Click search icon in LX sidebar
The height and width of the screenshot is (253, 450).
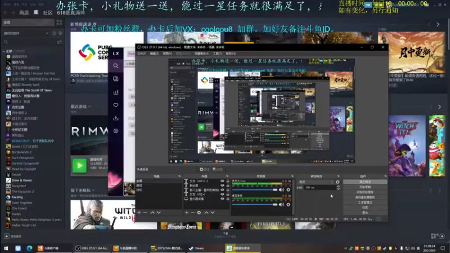pyautogui.click(x=116, y=66)
